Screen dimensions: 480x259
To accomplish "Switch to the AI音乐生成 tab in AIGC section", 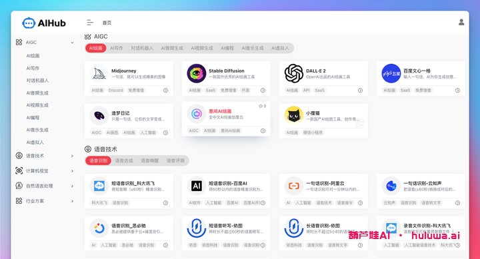I will coord(253,48).
